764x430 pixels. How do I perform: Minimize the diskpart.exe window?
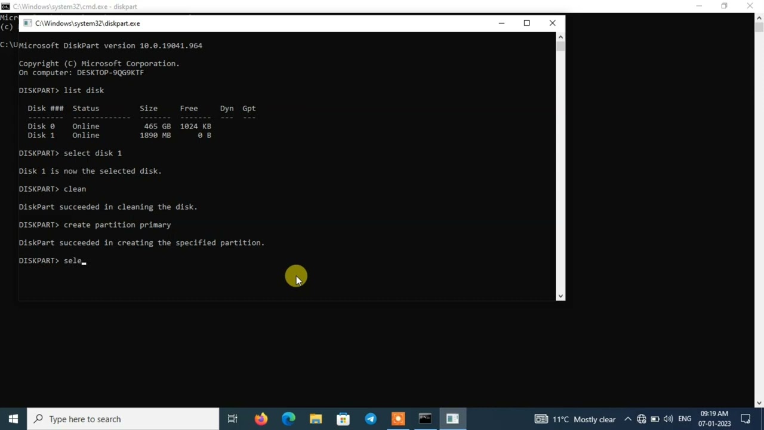click(501, 23)
